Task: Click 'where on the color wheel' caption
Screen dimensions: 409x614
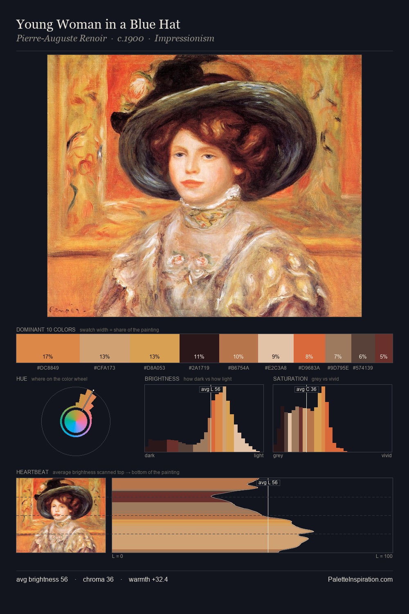Action: coord(59,379)
